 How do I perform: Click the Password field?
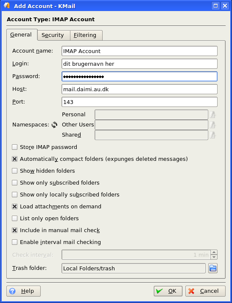click(140, 76)
